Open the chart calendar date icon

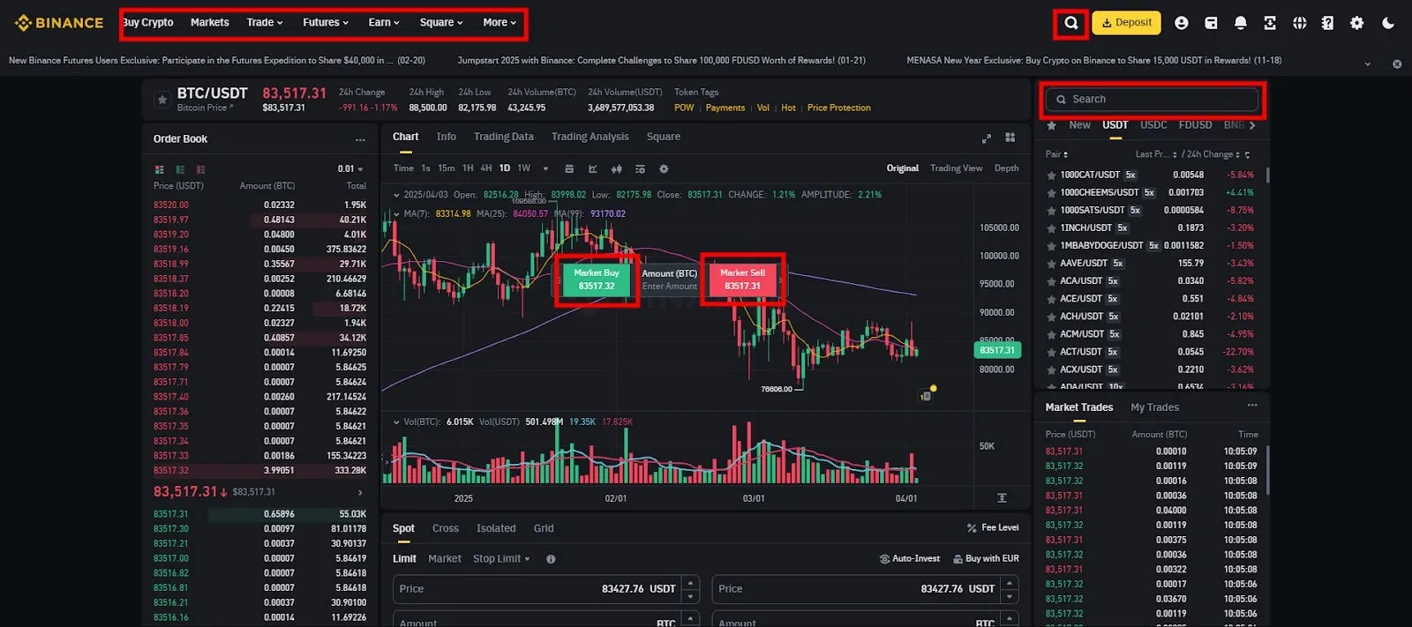[x=569, y=168]
